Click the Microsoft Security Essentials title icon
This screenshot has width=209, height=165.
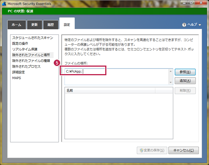tap(4, 4)
